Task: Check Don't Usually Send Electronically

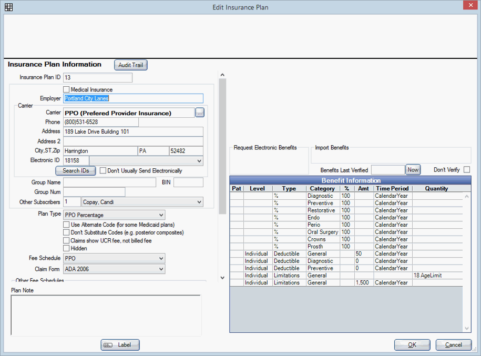Action: (x=103, y=170)
